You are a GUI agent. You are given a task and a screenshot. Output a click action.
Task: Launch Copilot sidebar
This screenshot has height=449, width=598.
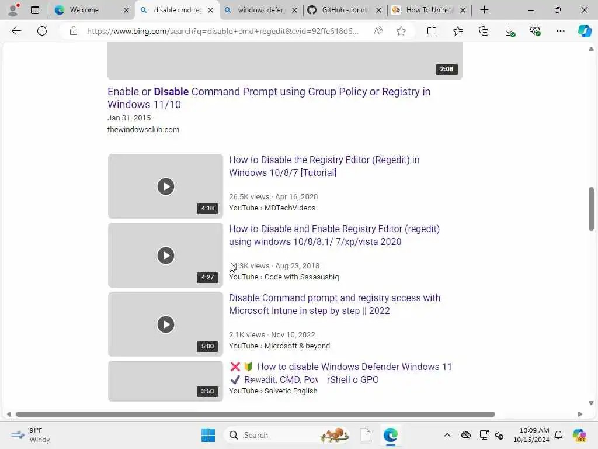click(x=585, y=31)
